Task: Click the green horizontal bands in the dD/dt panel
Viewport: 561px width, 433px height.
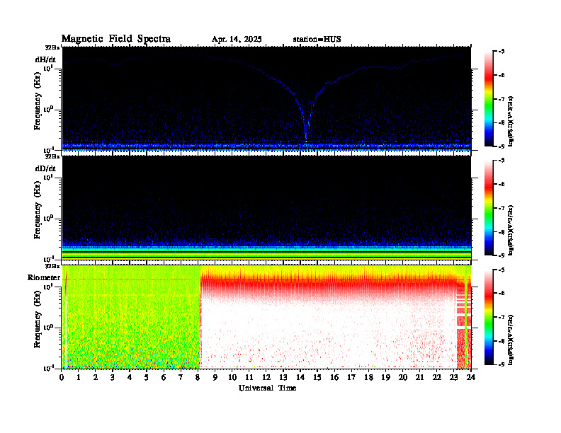Action: click(266, 253)
